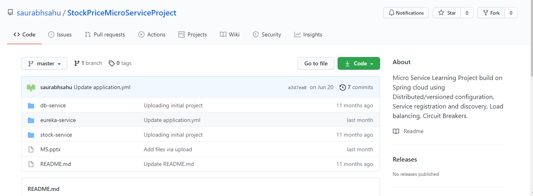Click the branch icon beside 1 branch
Image resolution: width=533 pixels, height=196 pixels.
pos(77,63)
